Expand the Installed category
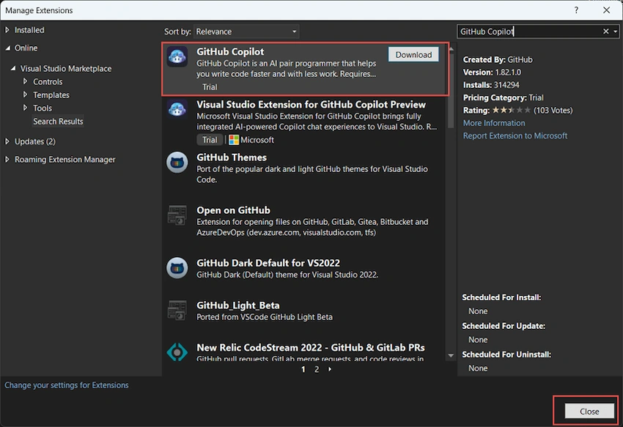The image size is (623, 427). click(x=7, y=30)
